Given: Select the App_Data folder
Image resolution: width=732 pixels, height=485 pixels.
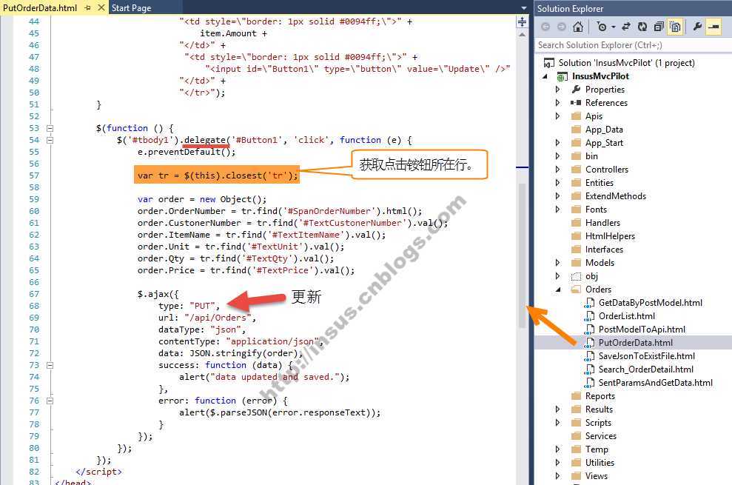Looking at the screenshot, I should (x=604, y=130).
